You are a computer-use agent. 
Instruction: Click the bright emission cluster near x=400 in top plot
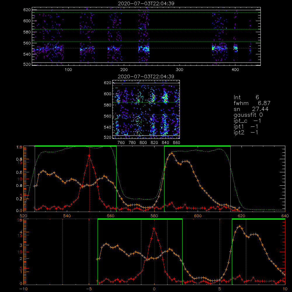pos(236,48)
